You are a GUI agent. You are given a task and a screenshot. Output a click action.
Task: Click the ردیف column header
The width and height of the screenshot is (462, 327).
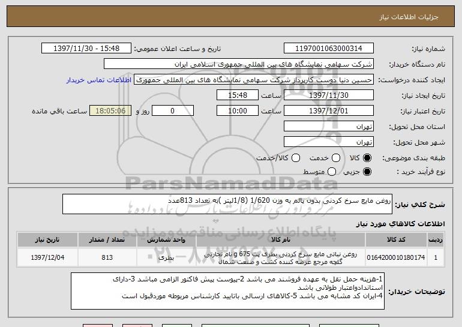tap(436, 240)
